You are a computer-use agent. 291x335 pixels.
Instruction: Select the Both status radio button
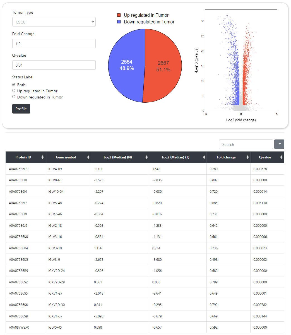pos(14,85)
